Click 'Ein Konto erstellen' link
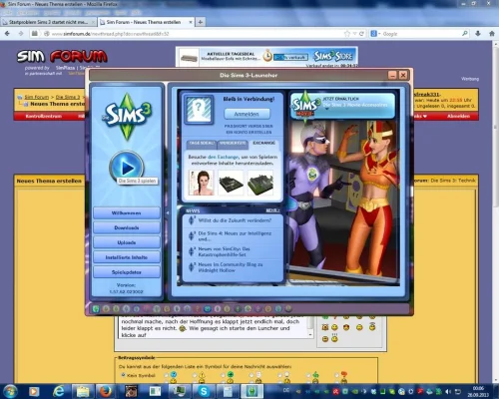Viewport: 499px width, 399px height. (x=249, y=133)
